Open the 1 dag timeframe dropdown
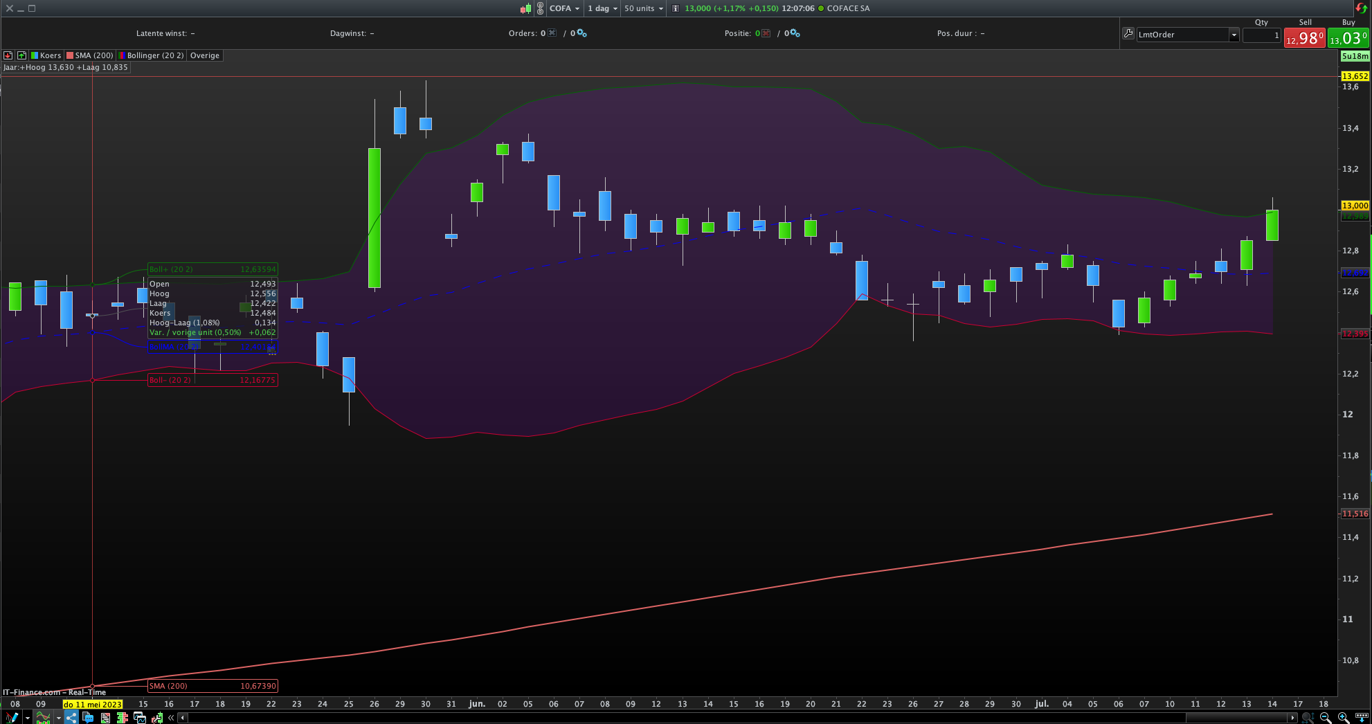The width and height of the screenshot is (1372, 724). tap(602, 8)
